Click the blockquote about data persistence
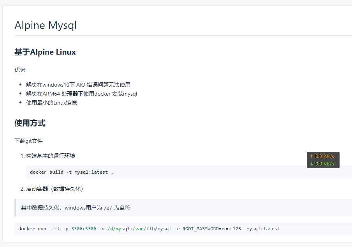The width and height of the screenshot is (352, 247). tap(183, 208)
